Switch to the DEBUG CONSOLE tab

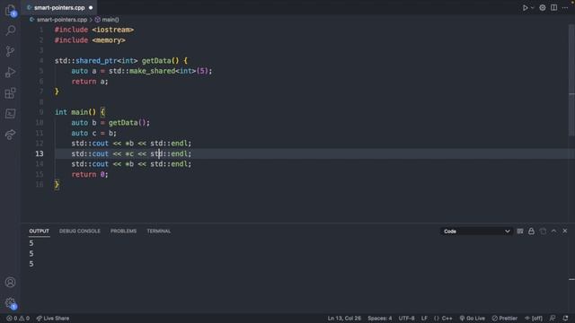point(80,231)
